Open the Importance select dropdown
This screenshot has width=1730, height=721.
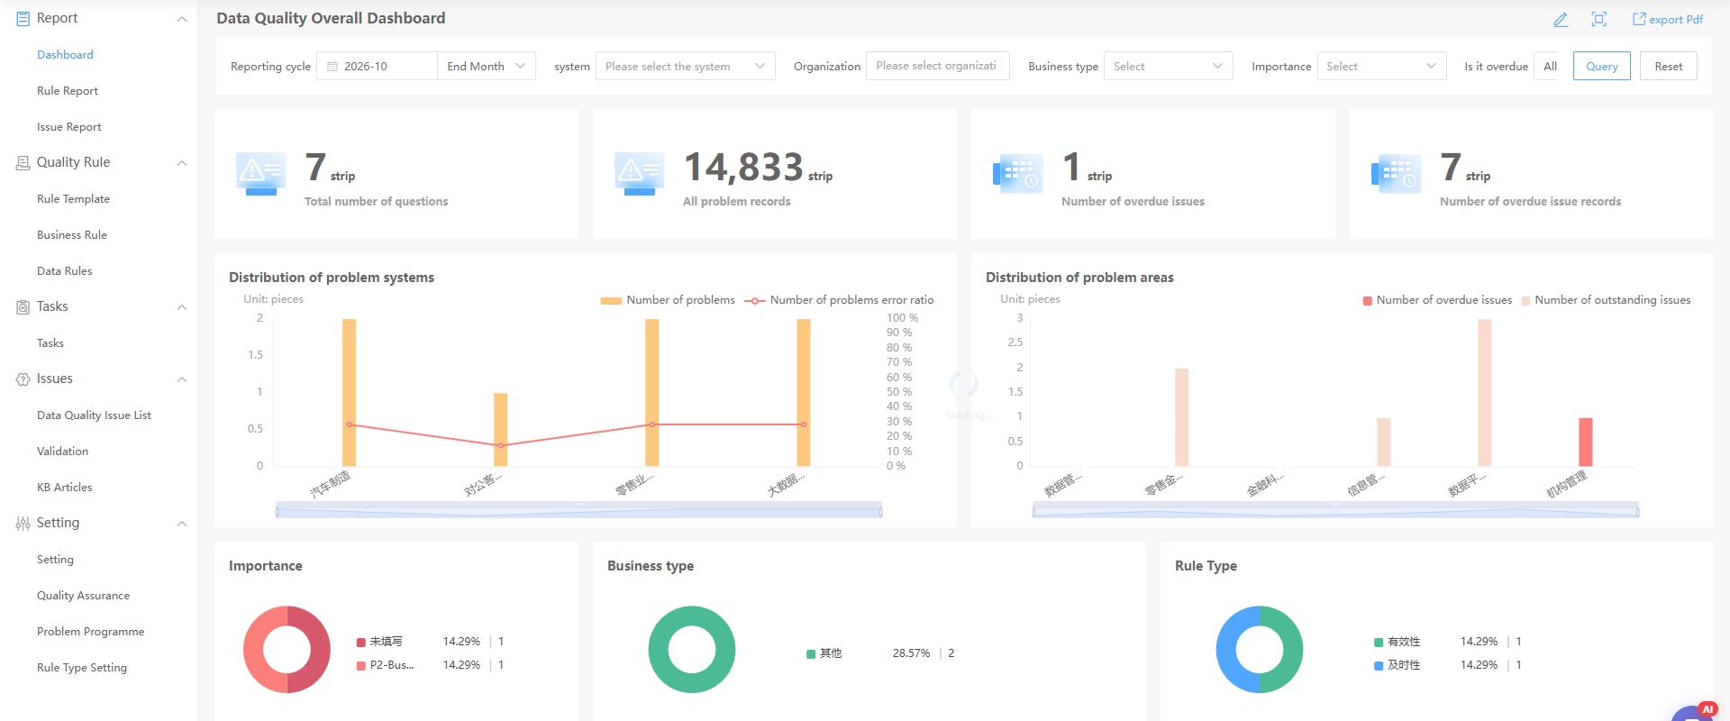[1381, 66]
